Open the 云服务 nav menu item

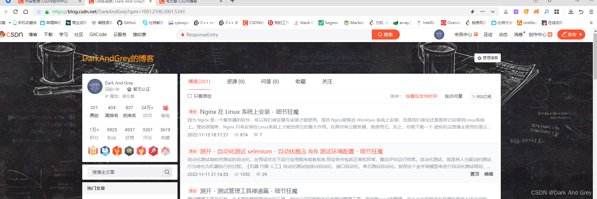coord(120,34)
